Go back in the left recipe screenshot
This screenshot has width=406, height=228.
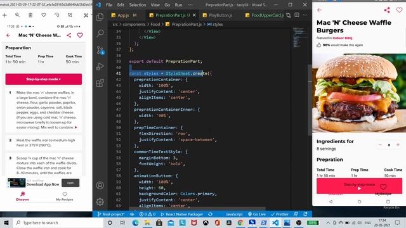click(8, 35)
